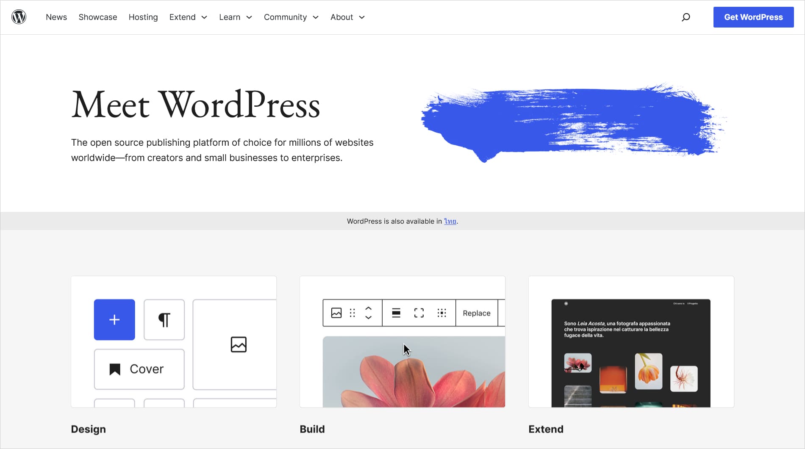This screenshot has width=805, height=449.
Task: Click the alignment icon in block toolbar
Action: 396,313
